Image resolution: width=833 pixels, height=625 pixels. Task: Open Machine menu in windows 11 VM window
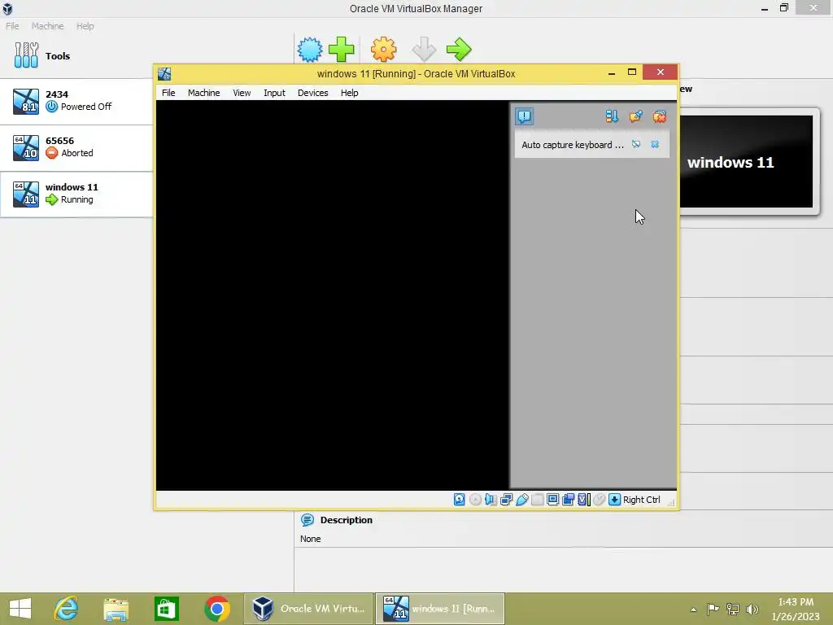(x=203, y=93)
